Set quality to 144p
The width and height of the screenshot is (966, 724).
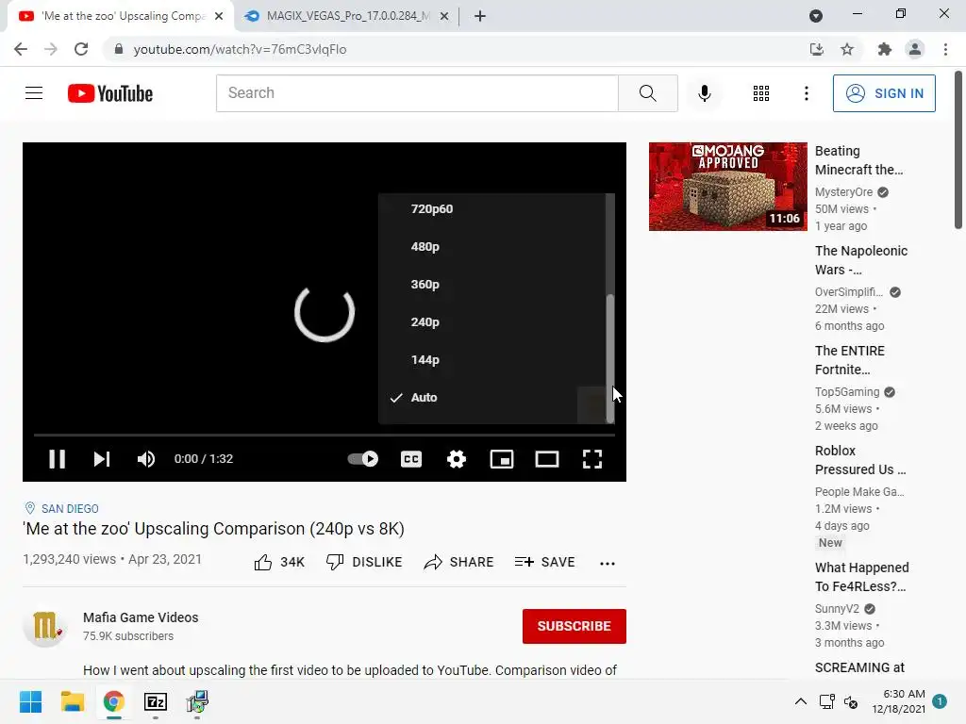(x=492, y=359)
